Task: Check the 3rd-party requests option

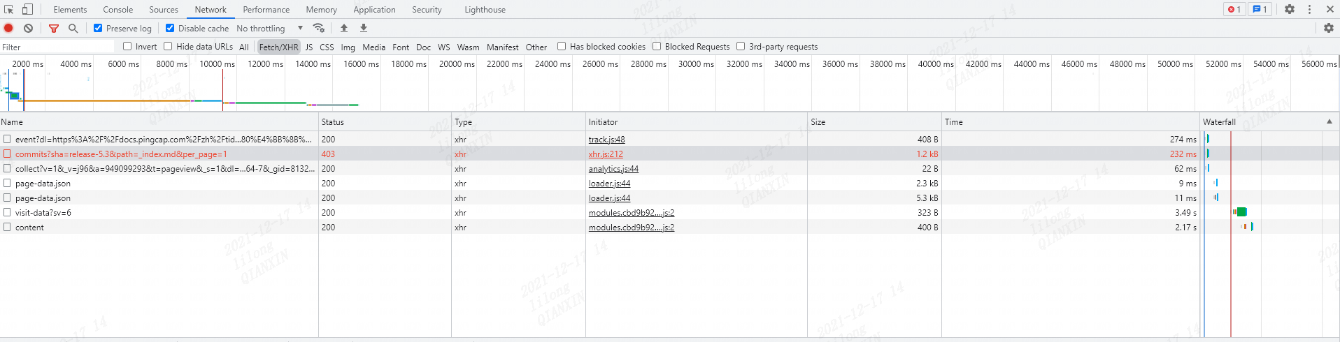Action: tap(741, 46)
